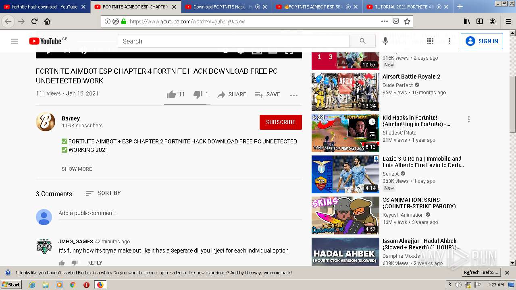The image size is (516, 290).
Task: Show the Firefox sidebars panel
Action: pyautogui.click(x=480, y=21)
